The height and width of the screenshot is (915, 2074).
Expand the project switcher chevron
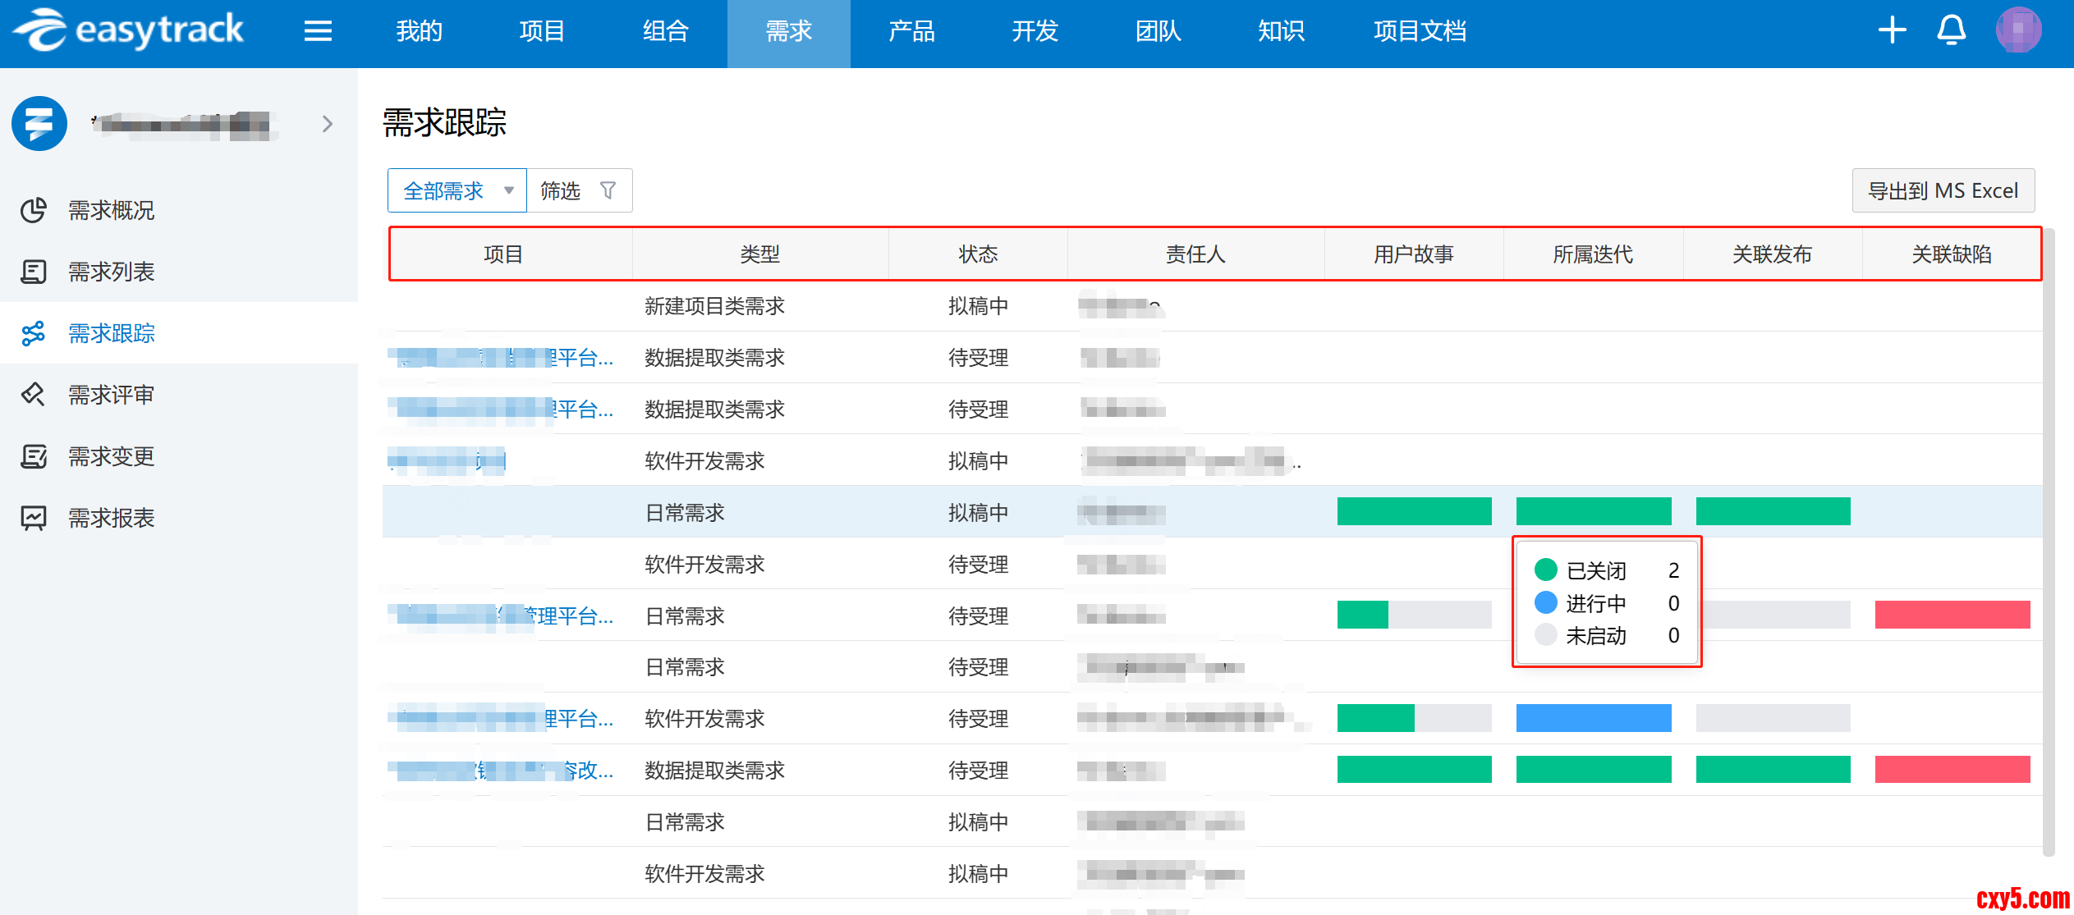[x=328, y=124]
